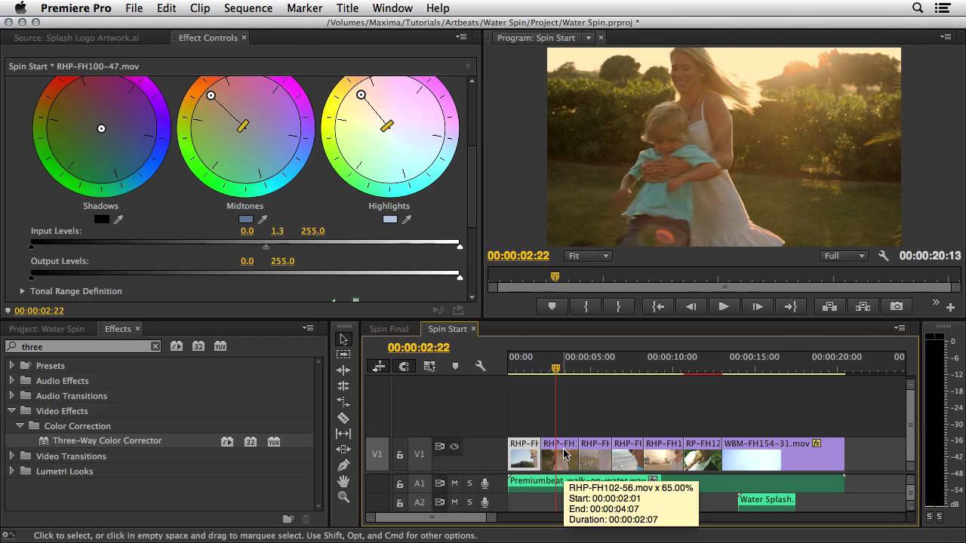The image size is (966, 543).
Task: Click Lift button in Program monitor
Action: point(829,306)
